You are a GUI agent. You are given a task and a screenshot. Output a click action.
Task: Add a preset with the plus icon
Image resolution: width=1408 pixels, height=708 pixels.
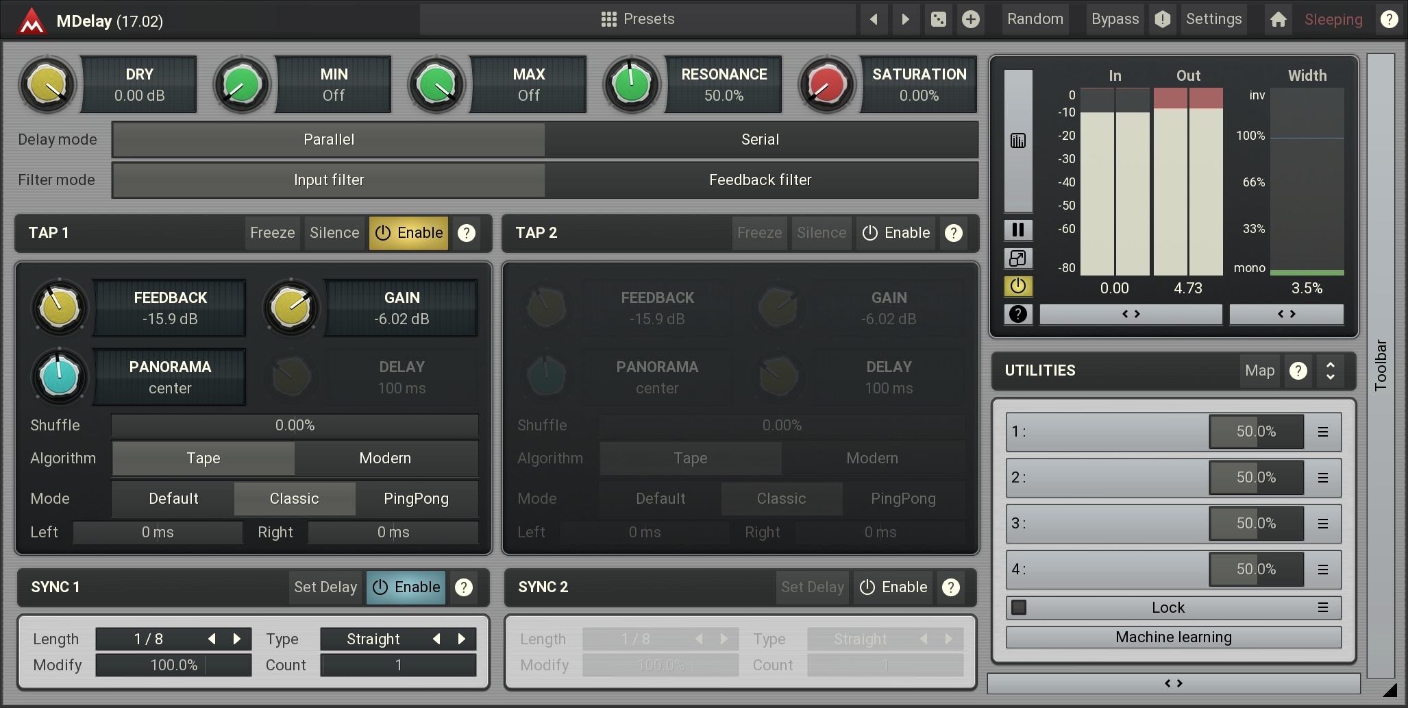(x=970, y=19)
